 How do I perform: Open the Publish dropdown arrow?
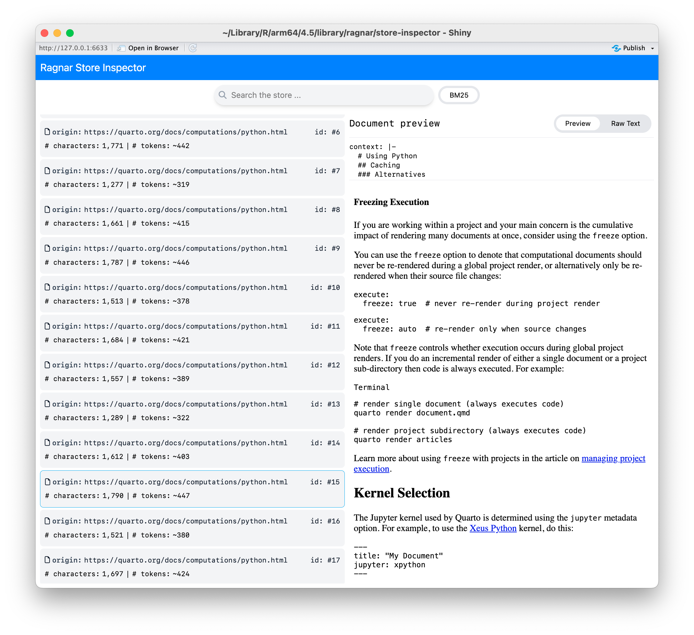652,48
